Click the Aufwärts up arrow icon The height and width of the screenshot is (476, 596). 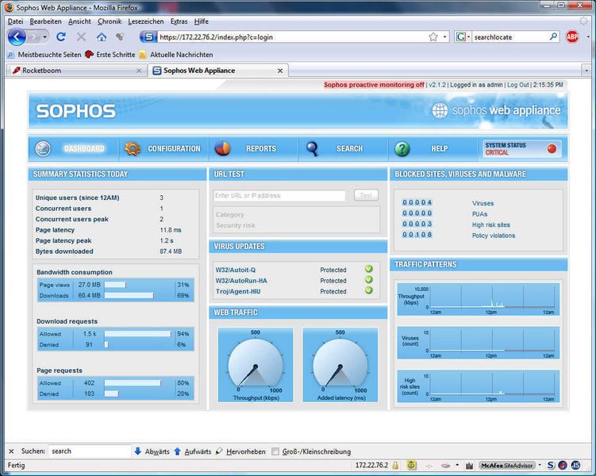tap(177, 451)
